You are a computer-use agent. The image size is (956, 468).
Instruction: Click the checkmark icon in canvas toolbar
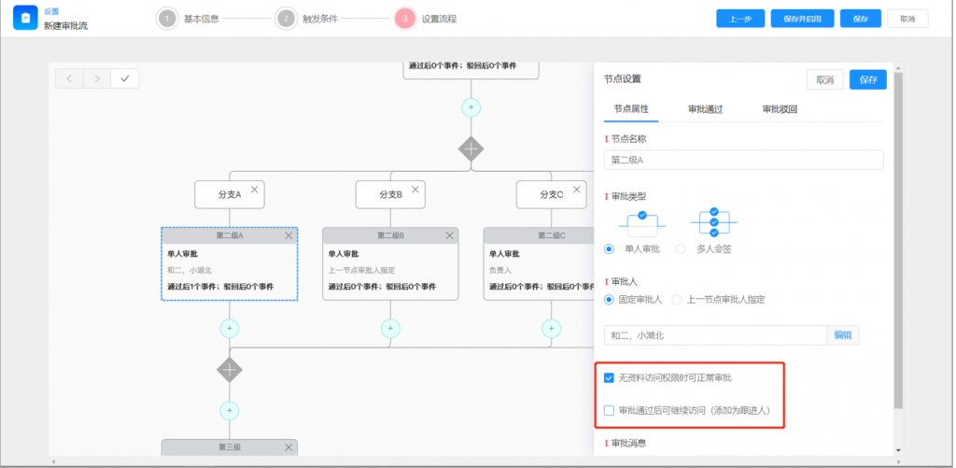coord(125,78)
